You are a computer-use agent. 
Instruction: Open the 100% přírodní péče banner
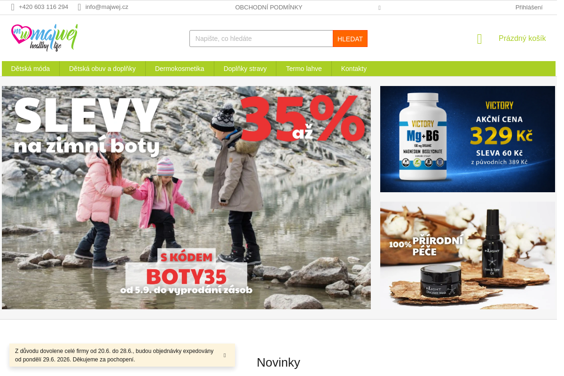coord(468,255)
